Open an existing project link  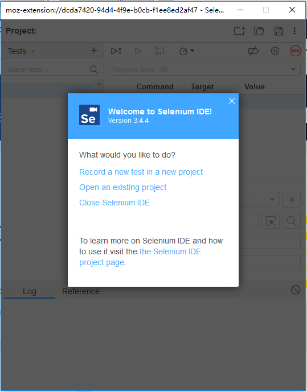point(122,187)
